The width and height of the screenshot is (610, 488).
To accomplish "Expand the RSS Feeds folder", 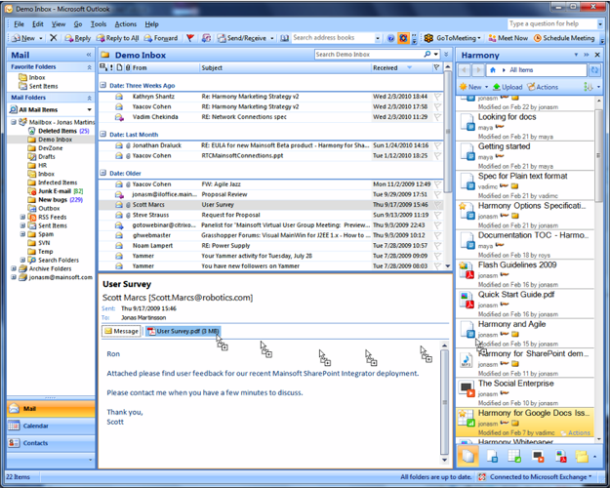I will pyautogui.click(x=22, y=217).
